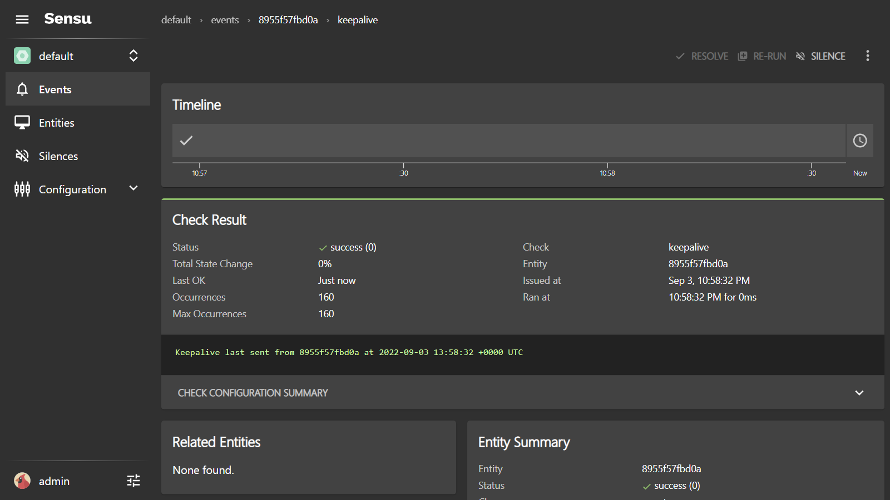Click the timeline checkmark status marker
890x500 pixels.
tap(186, 141)
